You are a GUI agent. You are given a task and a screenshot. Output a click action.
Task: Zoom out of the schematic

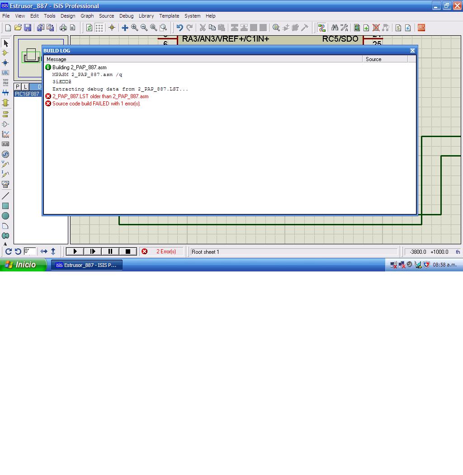[x=144, y=28]
